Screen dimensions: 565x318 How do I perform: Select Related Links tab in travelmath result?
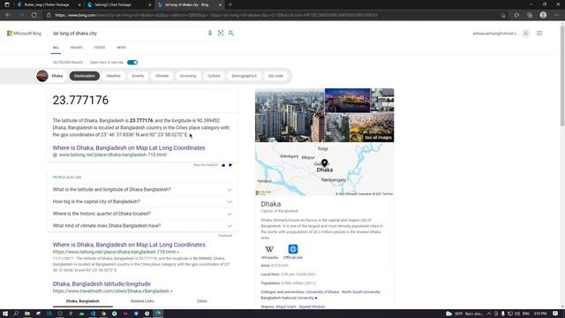click(x=142, y=301)
